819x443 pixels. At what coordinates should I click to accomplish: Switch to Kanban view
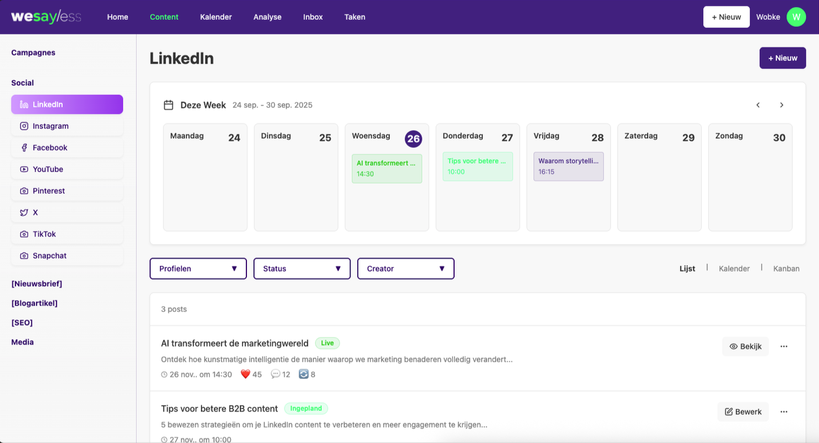(x=786, y=269)
